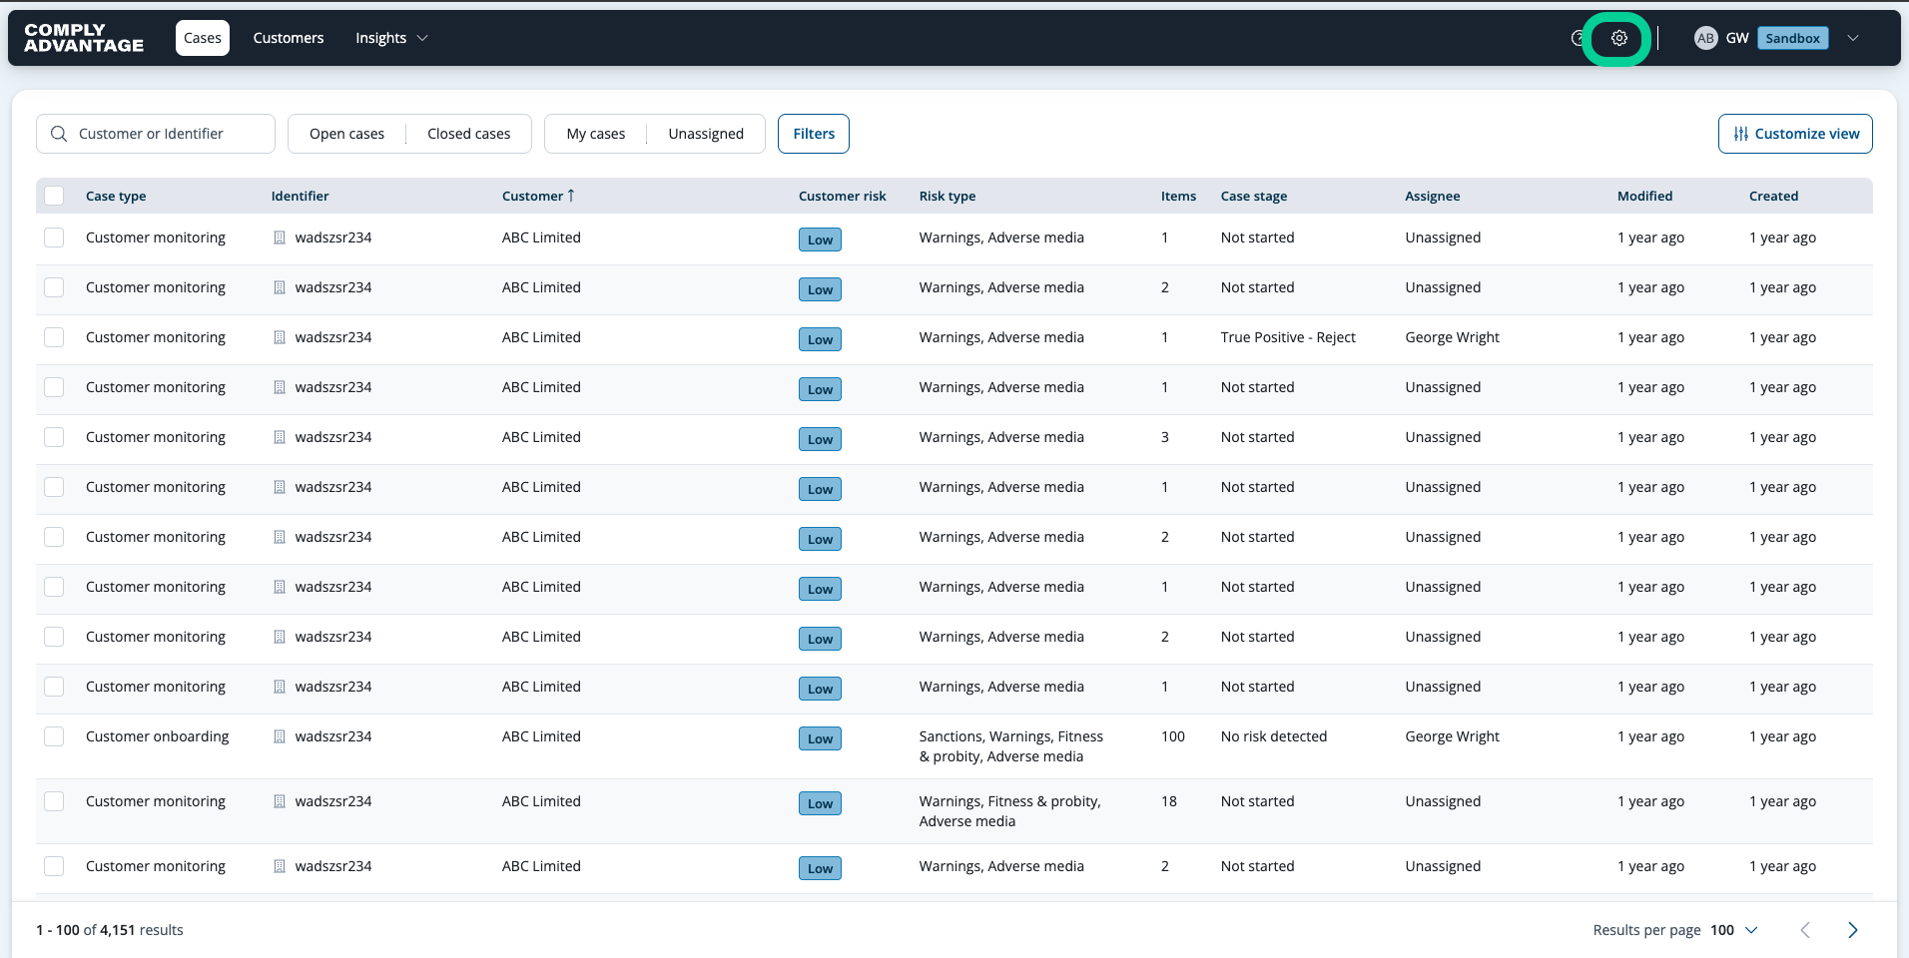
Task: Check the case row with 18 items
Action: (54, 801)
